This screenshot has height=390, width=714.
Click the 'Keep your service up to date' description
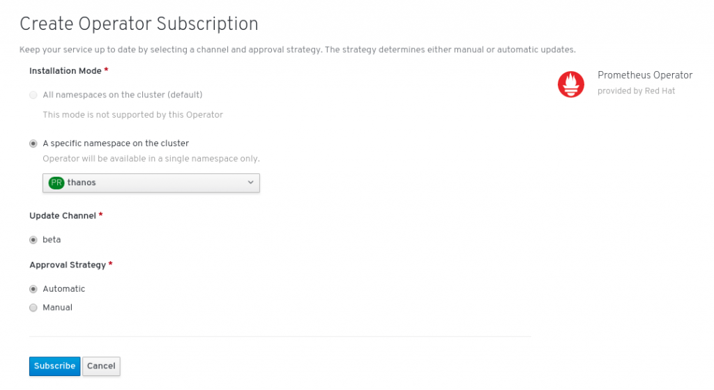tap(297, 50)
